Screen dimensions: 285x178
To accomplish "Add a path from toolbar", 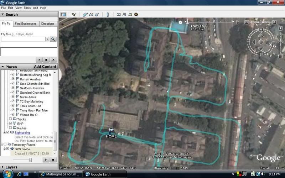I will pos(91,15).
